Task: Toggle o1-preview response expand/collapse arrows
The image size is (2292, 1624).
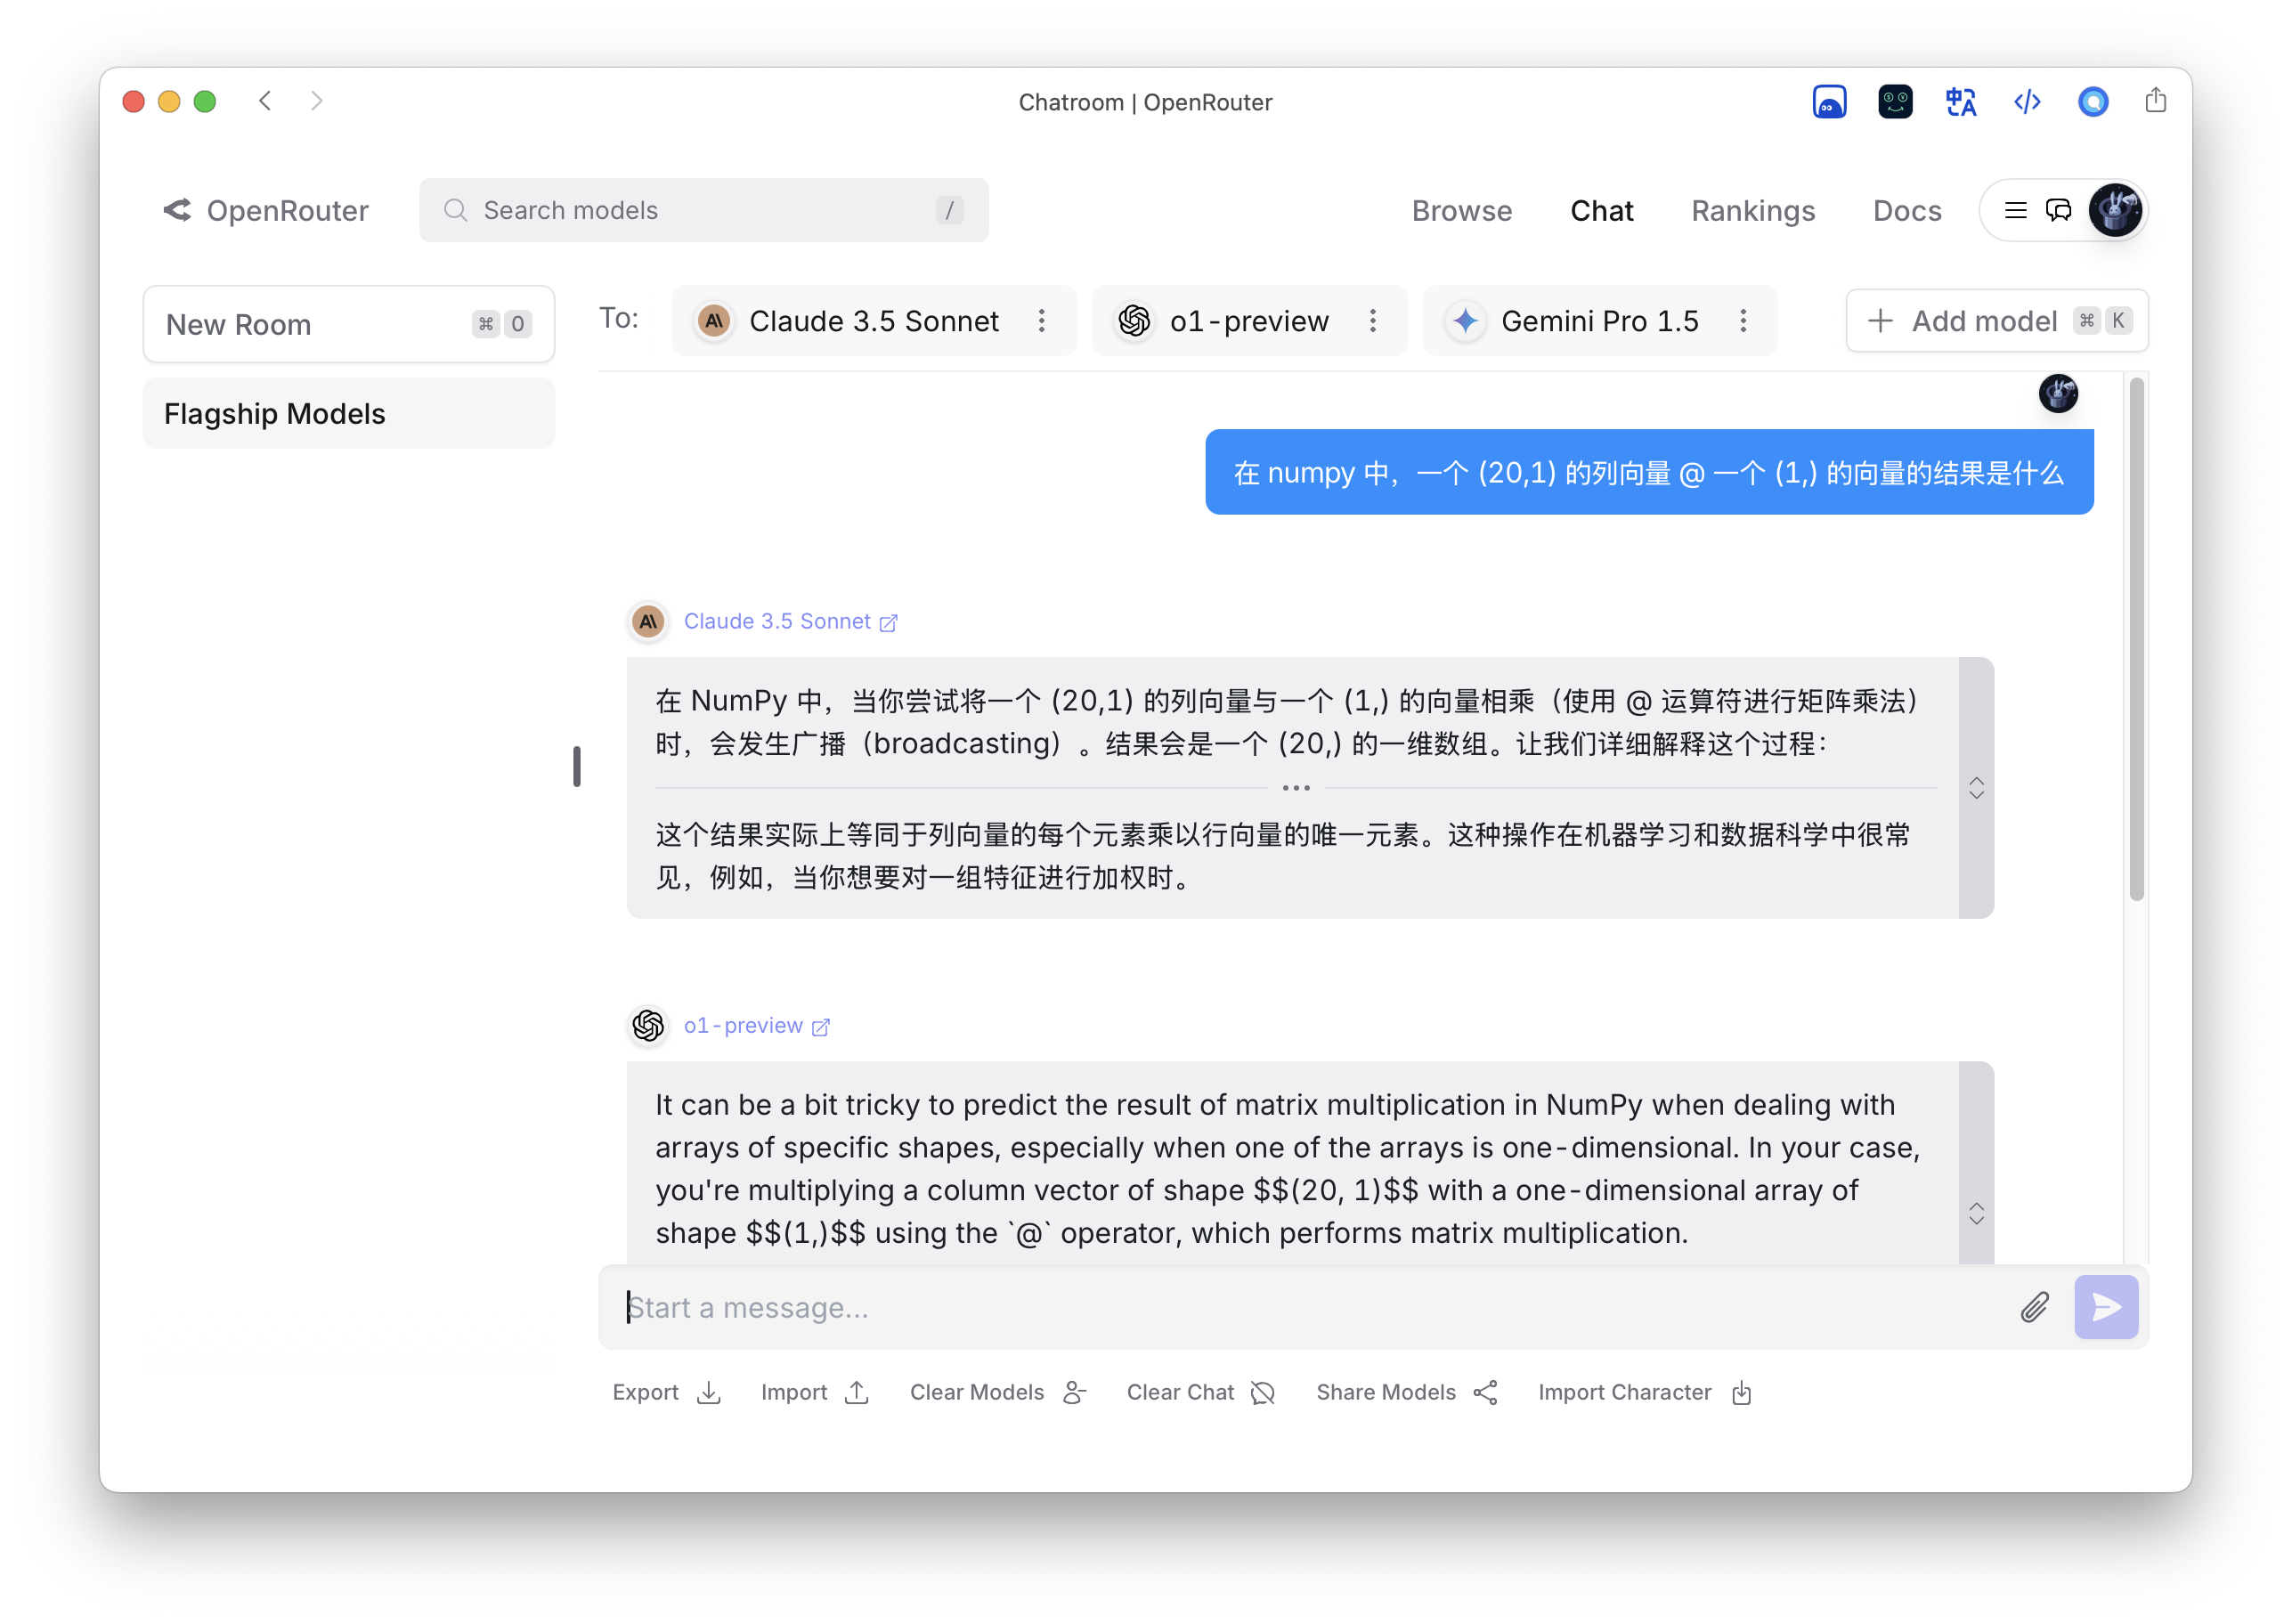Action: tap(1976, 1213)
